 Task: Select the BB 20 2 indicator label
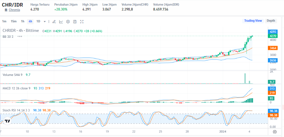(x=8, y=37)
